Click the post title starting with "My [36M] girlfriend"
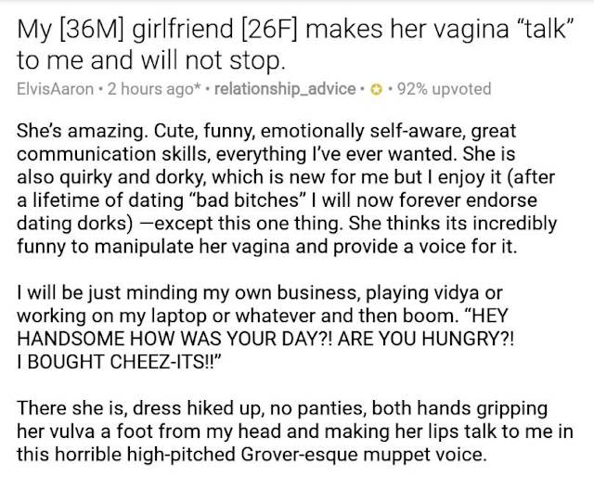 point(292,45)
